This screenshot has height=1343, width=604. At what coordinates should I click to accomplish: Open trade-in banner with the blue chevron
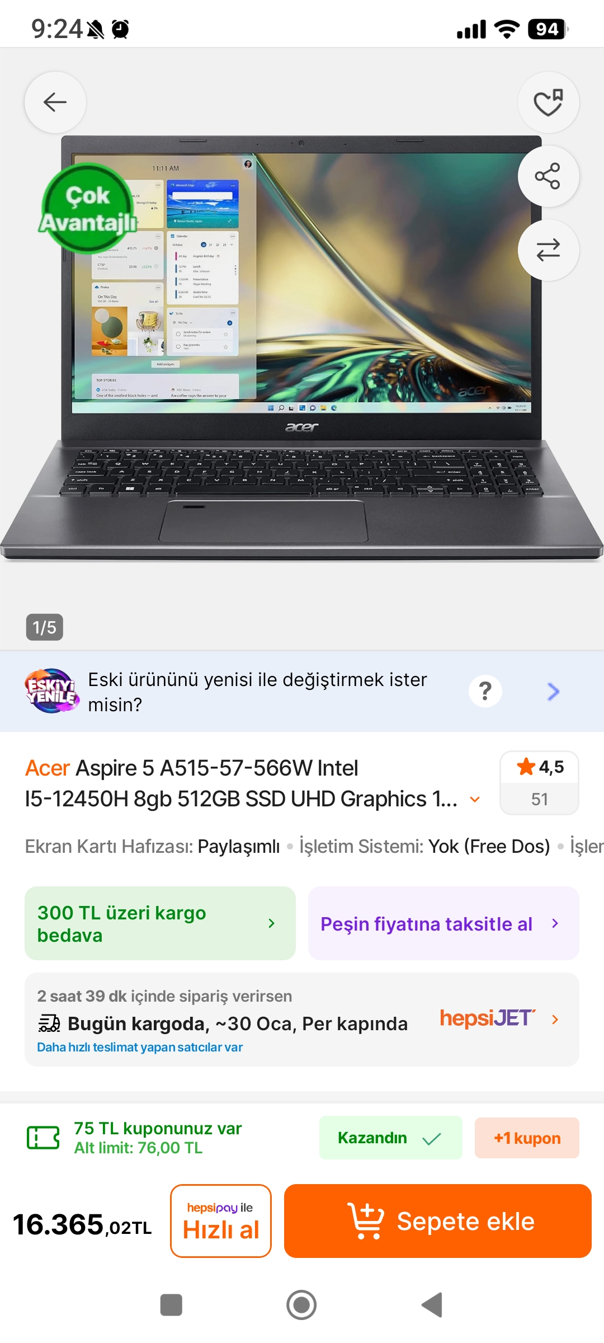[553, 692]
